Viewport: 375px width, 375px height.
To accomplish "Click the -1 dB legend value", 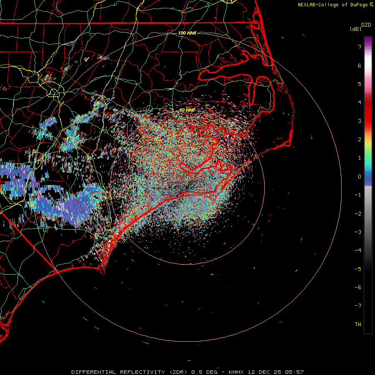I will pyautogui.click(x=358, y=195).
